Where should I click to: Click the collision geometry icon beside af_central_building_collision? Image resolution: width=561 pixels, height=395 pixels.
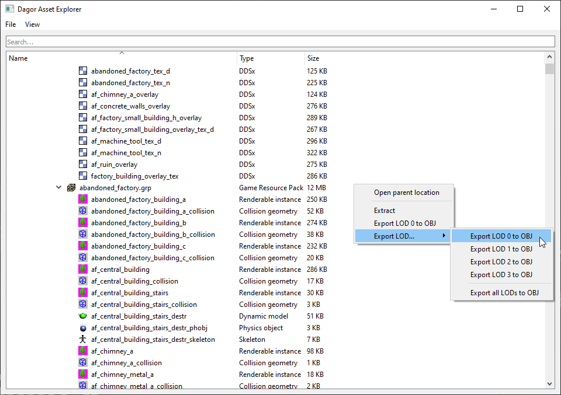[x=82, y=281]
